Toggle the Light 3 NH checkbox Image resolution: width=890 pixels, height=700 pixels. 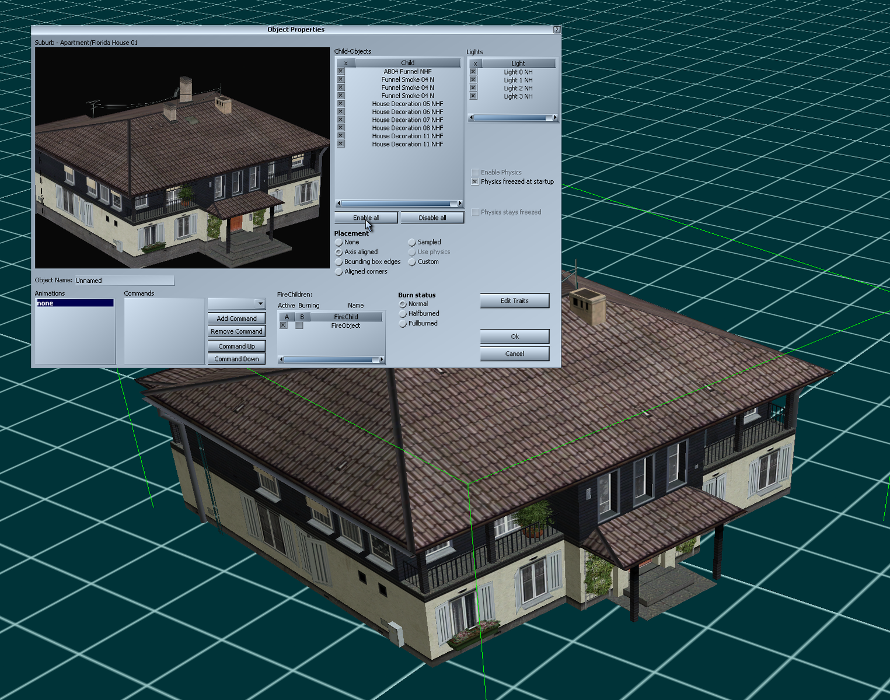pyautogui.click(x=473, y=96)
